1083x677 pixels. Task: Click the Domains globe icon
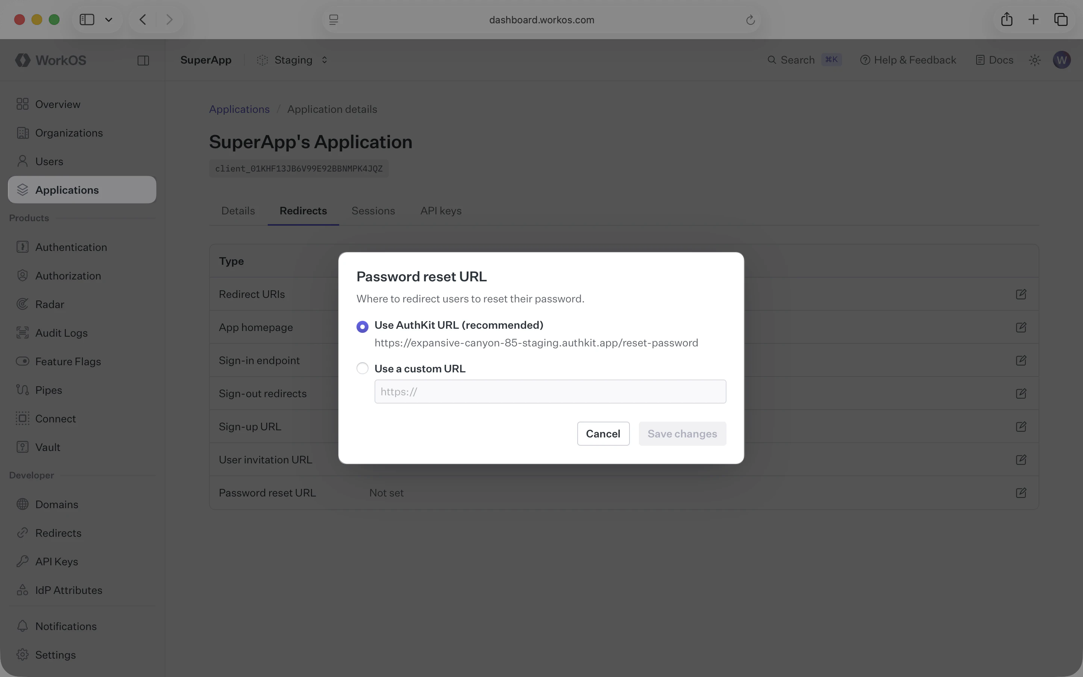tap(23, 504)
